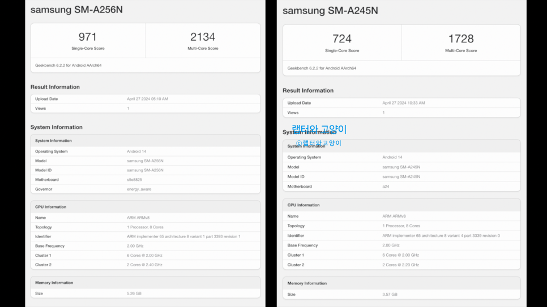Click motherboard value s5e8825
The width and height of the screenshot is (547, 307).
134,180
